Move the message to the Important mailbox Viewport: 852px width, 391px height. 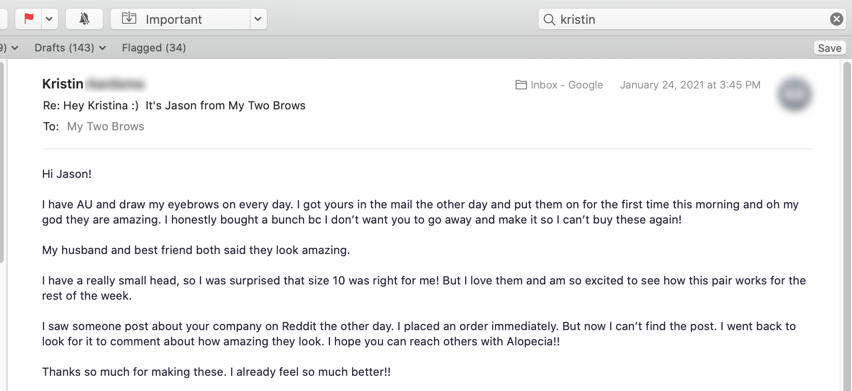[173, 20]
